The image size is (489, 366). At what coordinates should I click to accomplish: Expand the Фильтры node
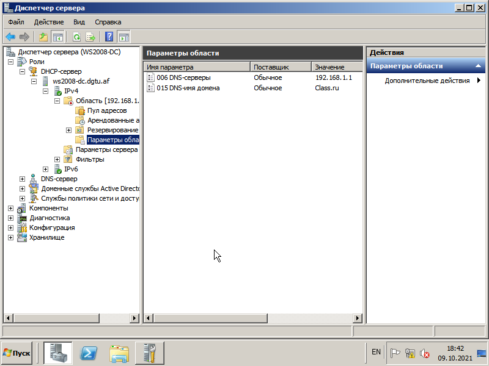[x=57, y=159]
